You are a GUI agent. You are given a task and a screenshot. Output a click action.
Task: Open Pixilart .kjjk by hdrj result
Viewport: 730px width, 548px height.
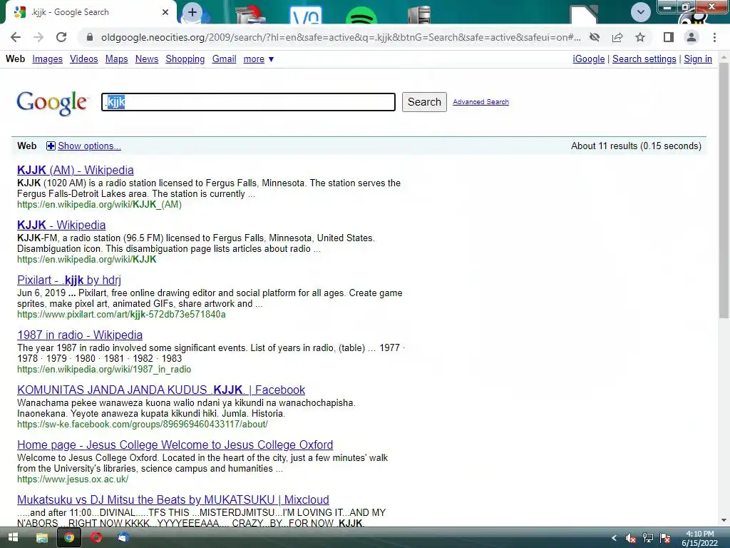69,280
